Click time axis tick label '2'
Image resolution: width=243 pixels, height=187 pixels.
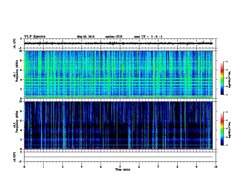tap(63, 167)
